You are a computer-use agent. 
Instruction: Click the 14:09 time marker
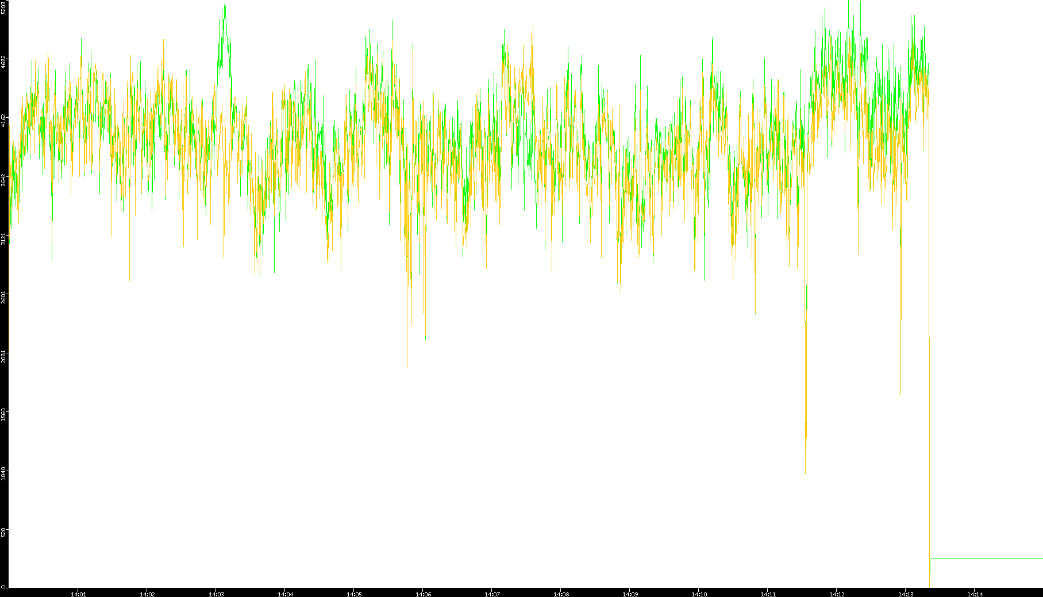tap(630, 594)
